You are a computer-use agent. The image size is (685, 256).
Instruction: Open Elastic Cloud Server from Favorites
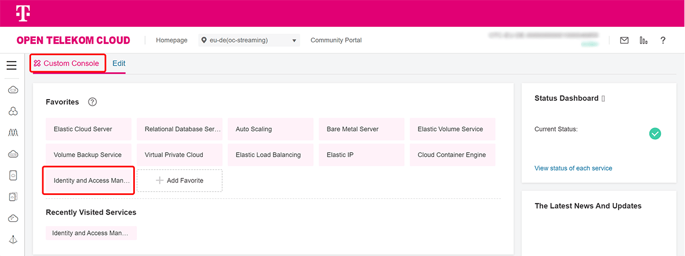(88, 129)
